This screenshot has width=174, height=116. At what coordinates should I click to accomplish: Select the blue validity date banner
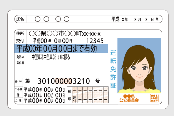tap(61, 48)
